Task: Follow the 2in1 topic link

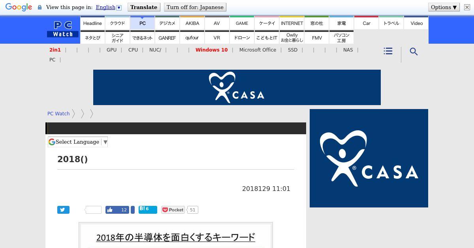Action: 55,50
